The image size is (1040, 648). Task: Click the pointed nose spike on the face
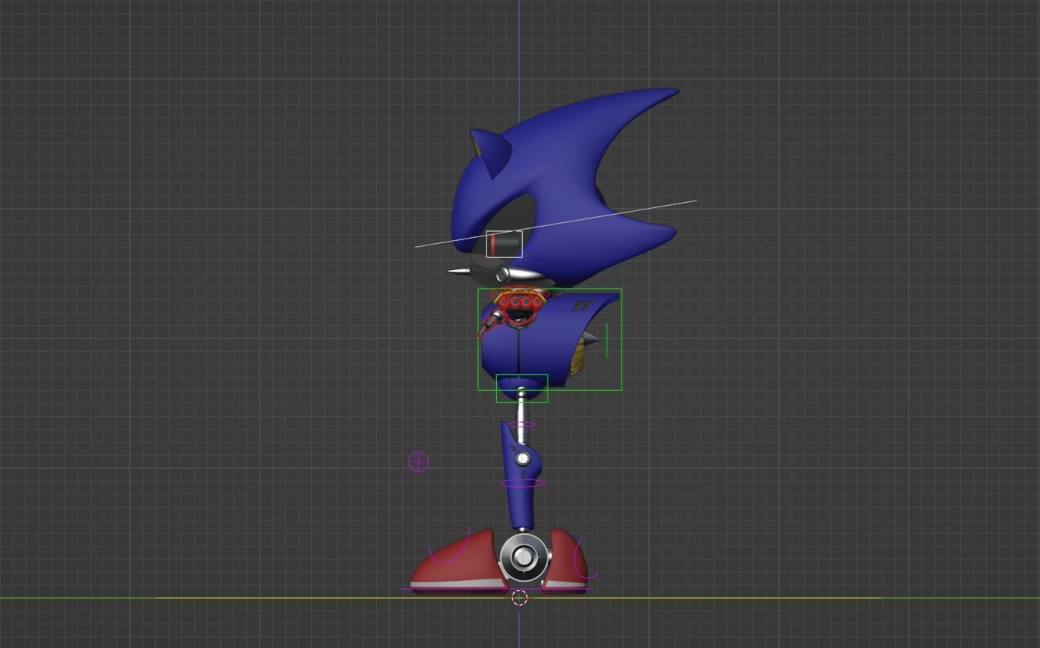tap(457, 270)
